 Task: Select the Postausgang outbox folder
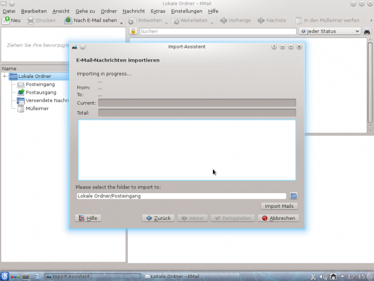point(40,92)
